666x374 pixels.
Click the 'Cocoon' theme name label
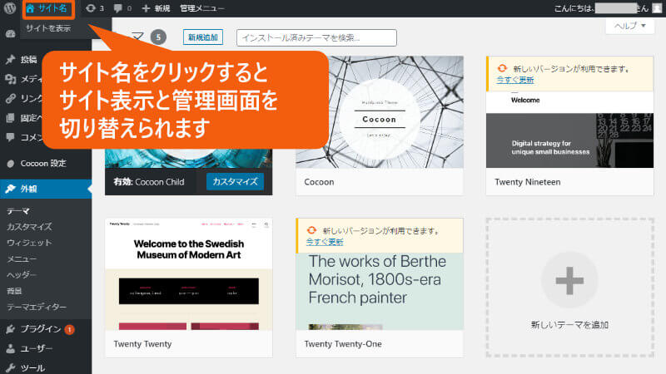pos(319,182)
